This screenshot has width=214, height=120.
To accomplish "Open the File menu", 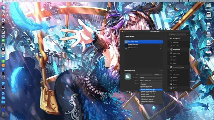I will [9, 1].
